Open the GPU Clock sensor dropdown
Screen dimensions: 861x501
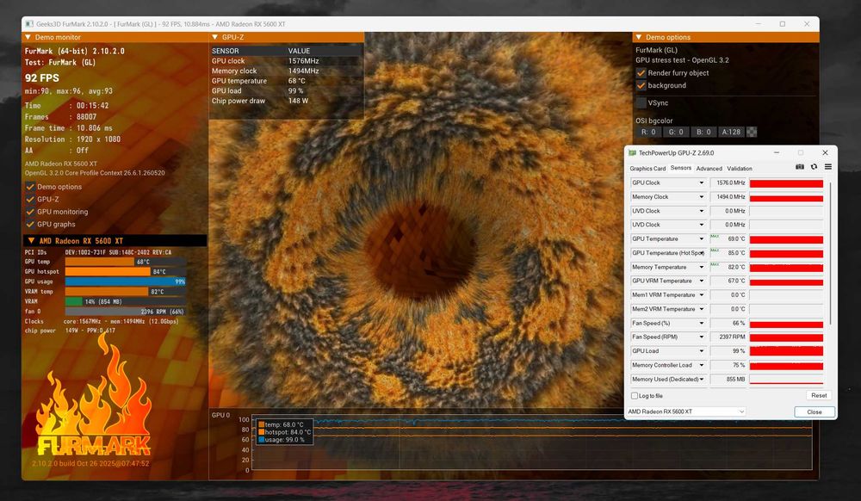(701, 182)
